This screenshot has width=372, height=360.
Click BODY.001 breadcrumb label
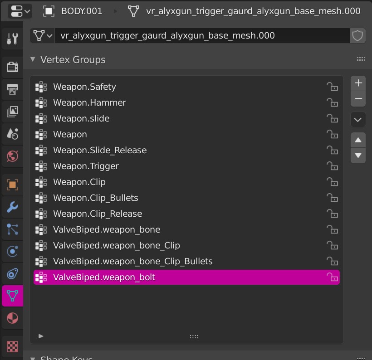click(x=82, y=11)
